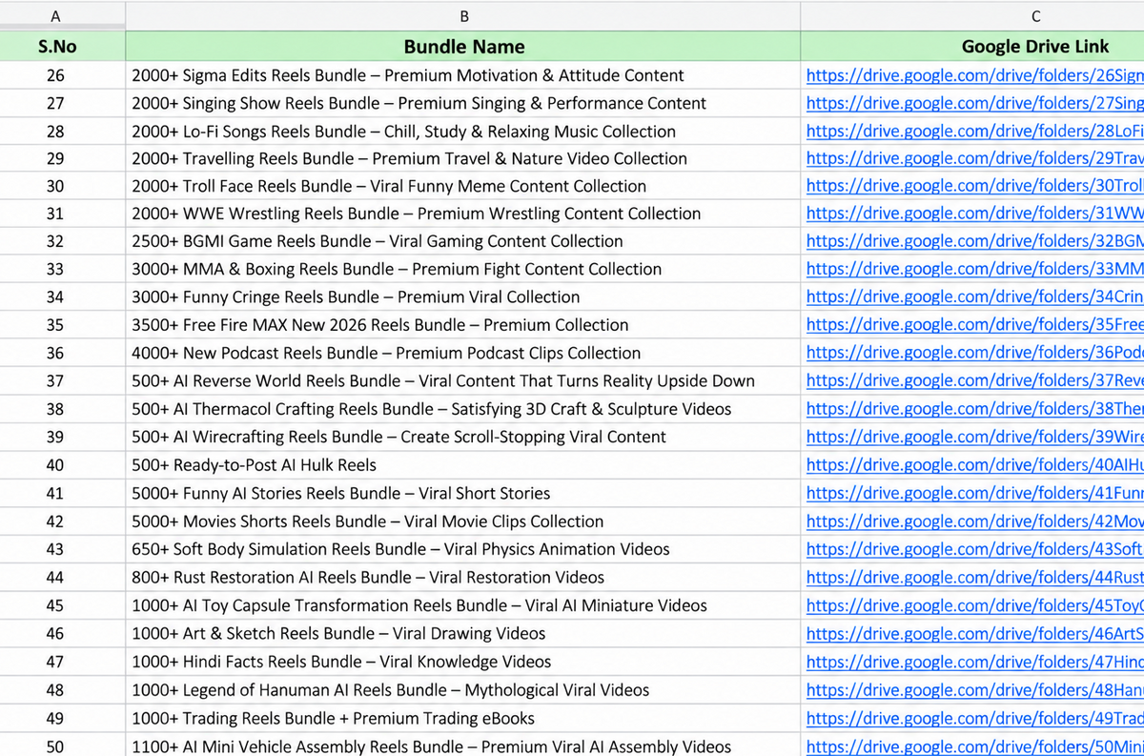Select the WWE Wrestling Reels Bundle cell
The width and height of the screenshot is (1144, 756).
coord(463,214)
